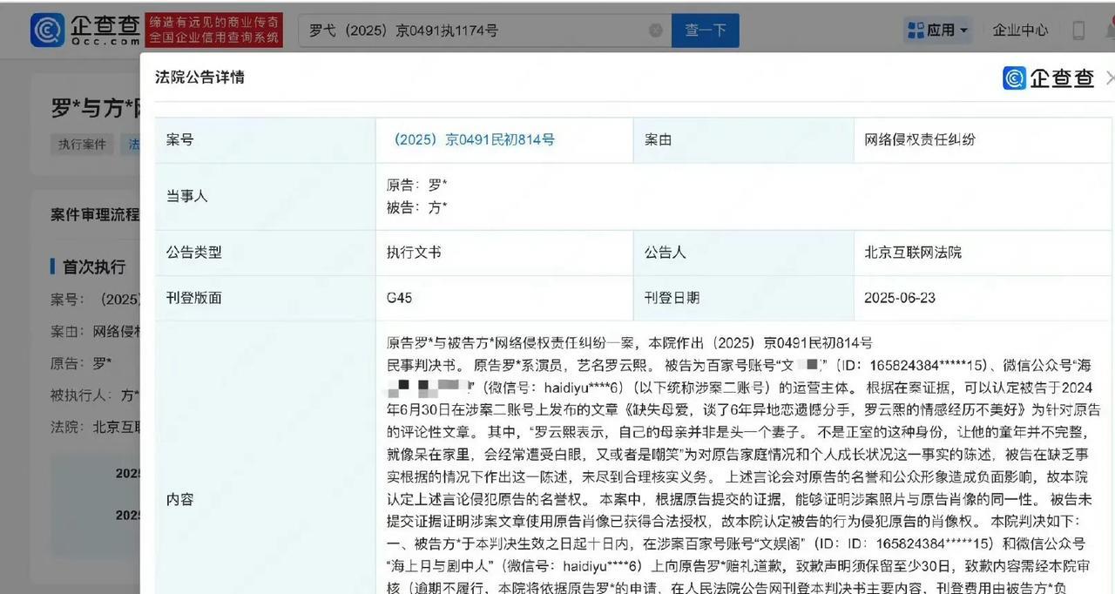Click the 案由 label cell in the dialog table
The width and height of the screenshot is (1115, 594).
[743, 140]
